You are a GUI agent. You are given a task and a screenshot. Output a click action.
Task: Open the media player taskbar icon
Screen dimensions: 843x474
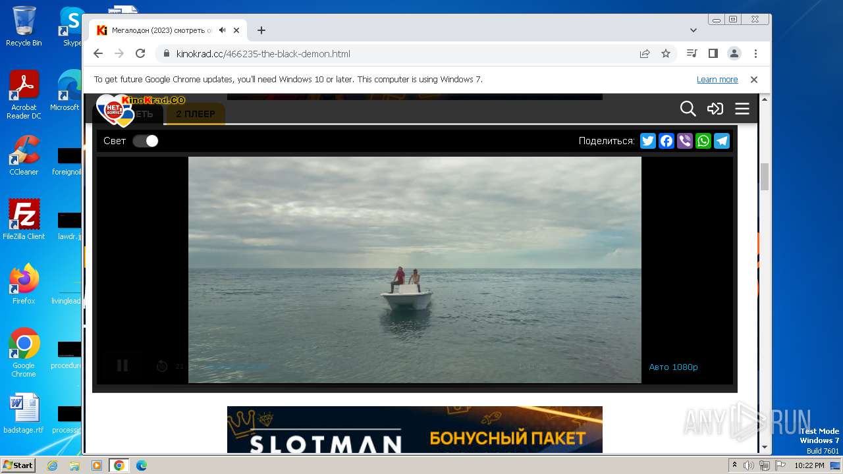(97, 465)
